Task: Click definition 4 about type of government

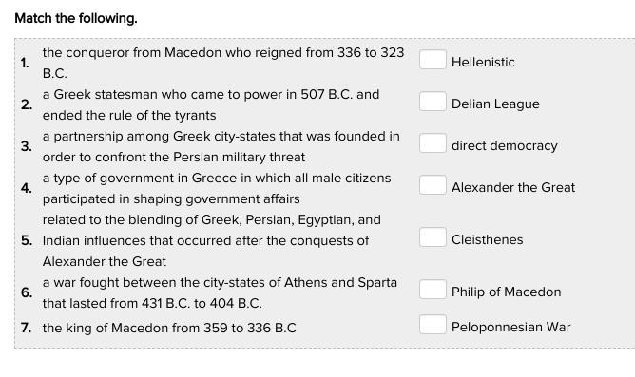Action: pyautogui.click(x=217, y=188)
